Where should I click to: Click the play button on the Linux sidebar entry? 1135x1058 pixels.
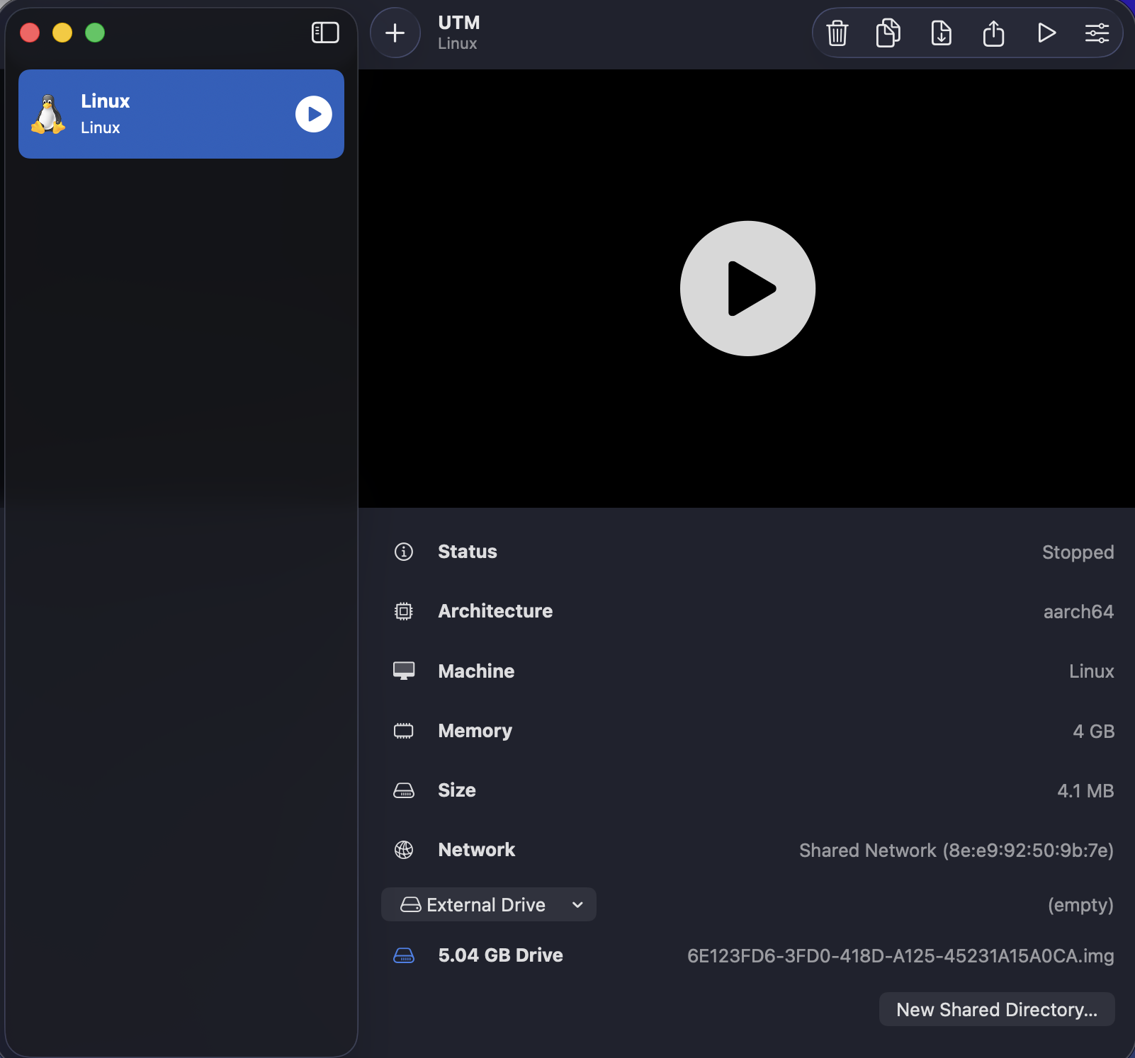pyautogui.click(x=313, y=113)
